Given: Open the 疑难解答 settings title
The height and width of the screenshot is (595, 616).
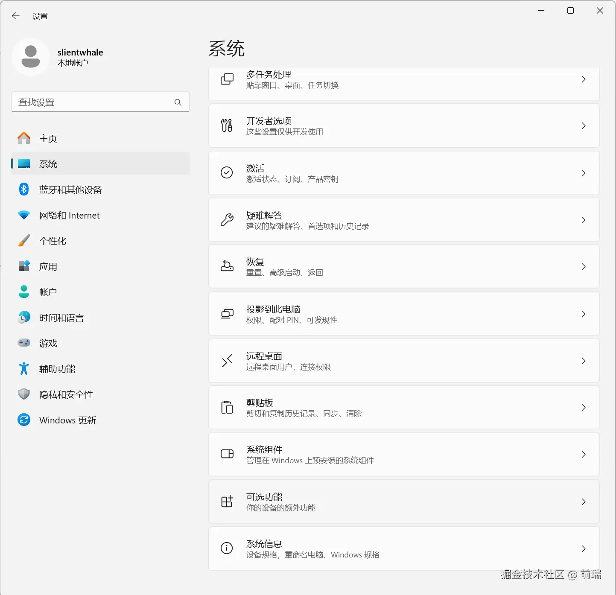Looking at the screenshot, I should coord(264,215).
